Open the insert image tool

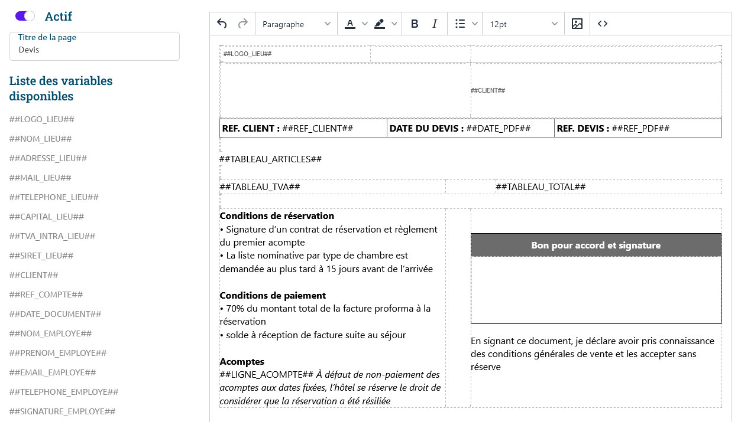(x=577, y=24)
